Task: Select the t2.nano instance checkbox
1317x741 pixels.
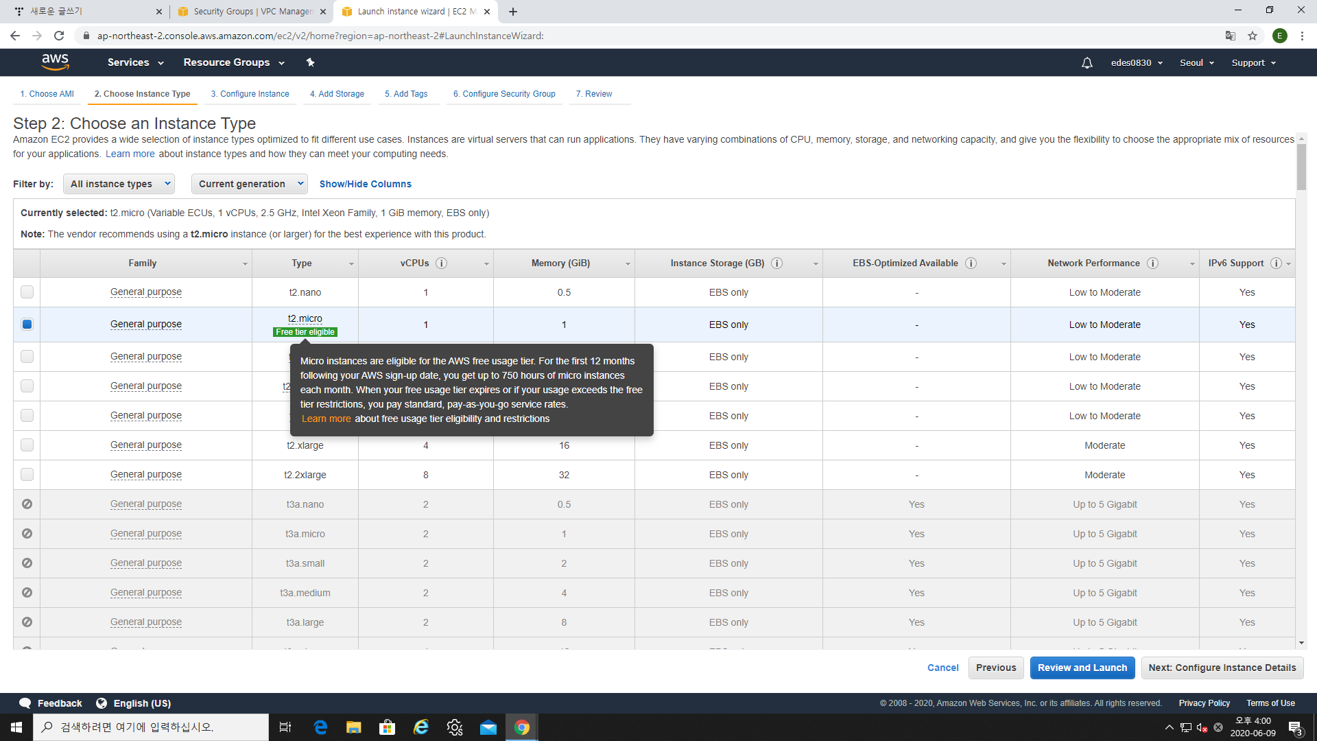Action: pos(27,292)
